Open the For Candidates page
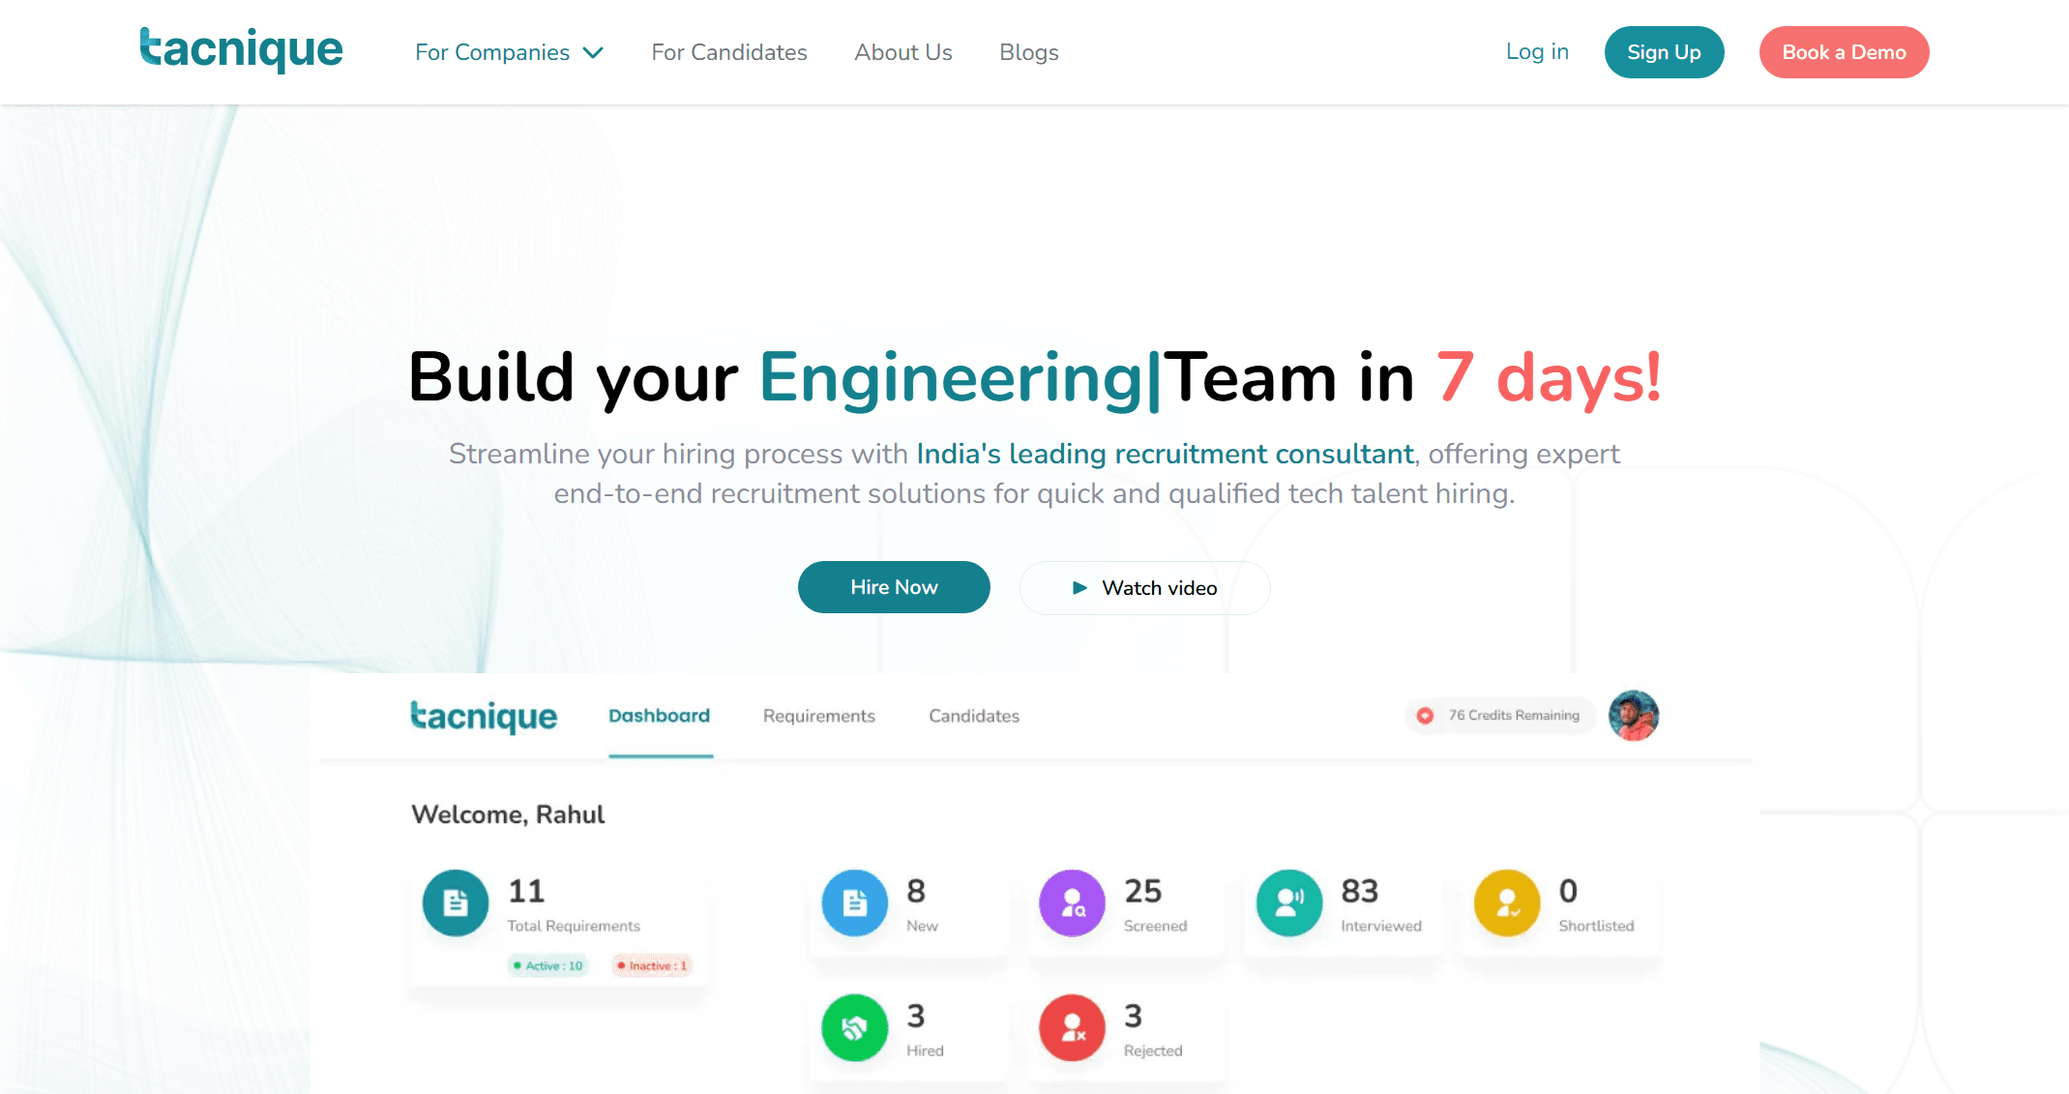The width and height of the screenshot is (2069, 1094). pyautogui.click(x=728, y=52)
